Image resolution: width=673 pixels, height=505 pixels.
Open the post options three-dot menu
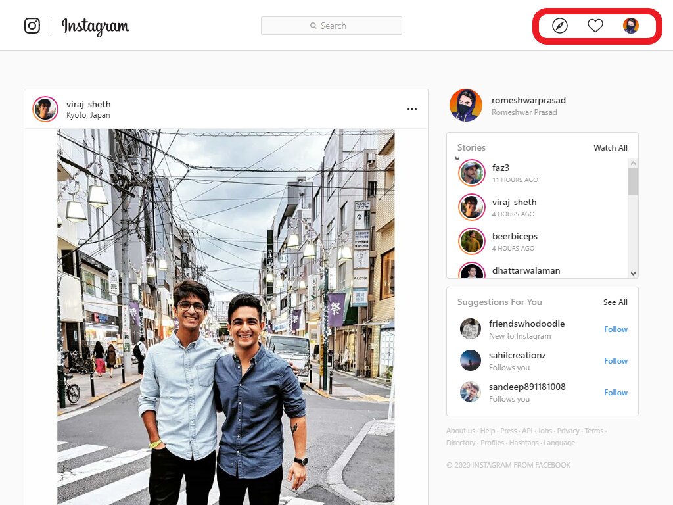point(412,109)
